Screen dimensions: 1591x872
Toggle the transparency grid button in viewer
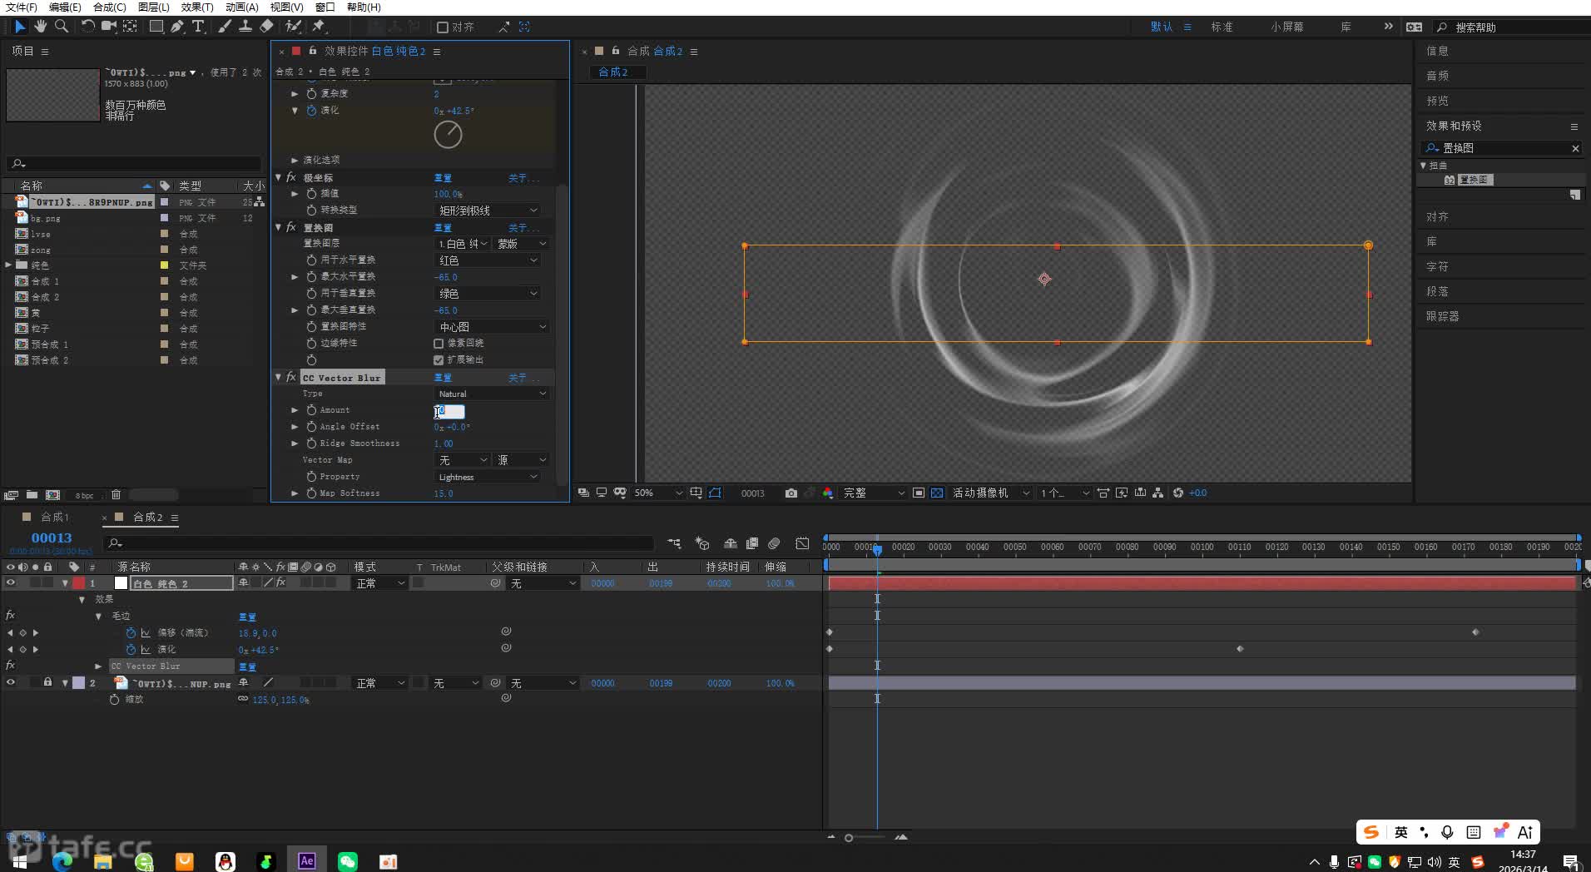coord(937,493)
